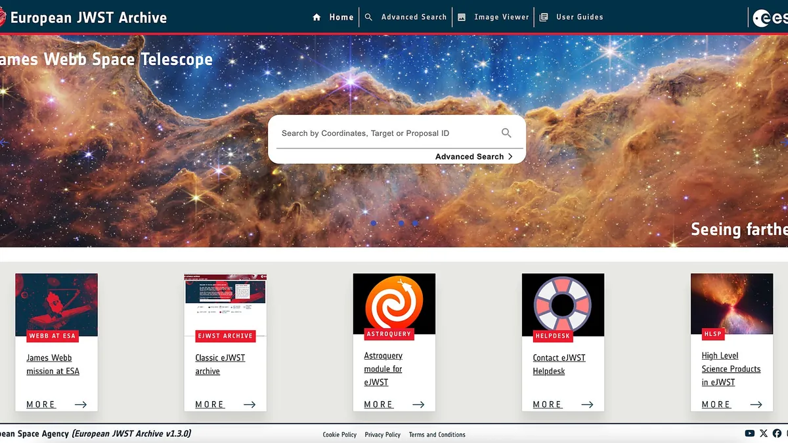Open the lifebuoy Helpdesk thumbnail

tap(563, 305)
